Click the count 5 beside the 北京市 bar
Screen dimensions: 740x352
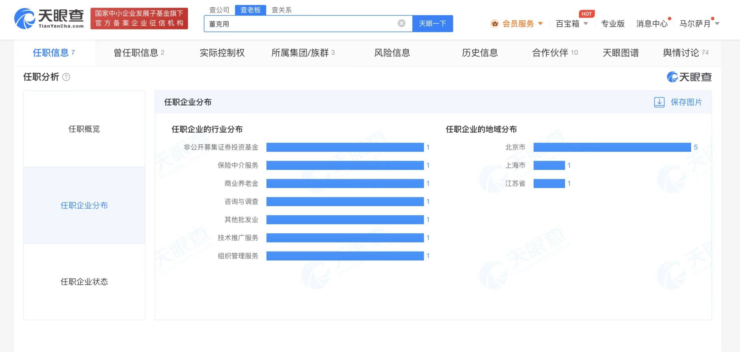pyautogui.click(x=696, y=147)
